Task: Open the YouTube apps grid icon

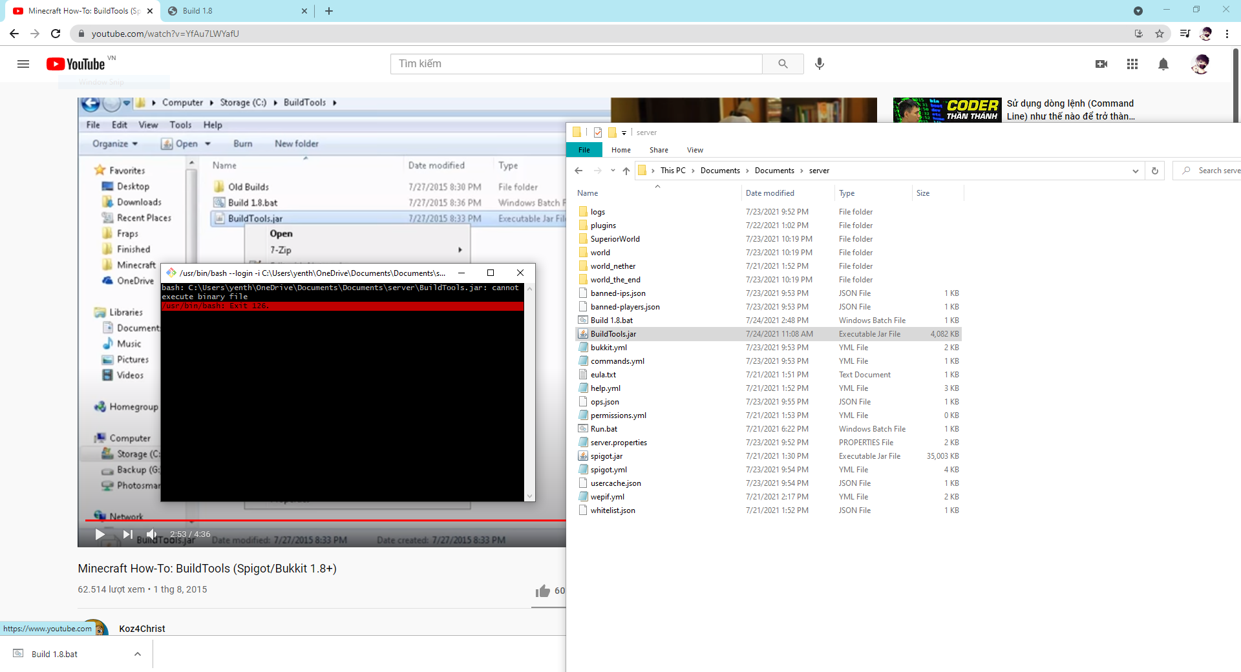Action: [1132, 64]
